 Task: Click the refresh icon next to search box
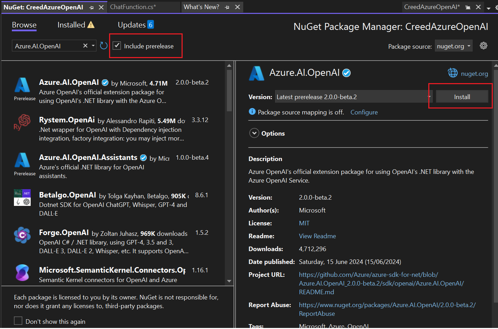(x=104, y=46)
